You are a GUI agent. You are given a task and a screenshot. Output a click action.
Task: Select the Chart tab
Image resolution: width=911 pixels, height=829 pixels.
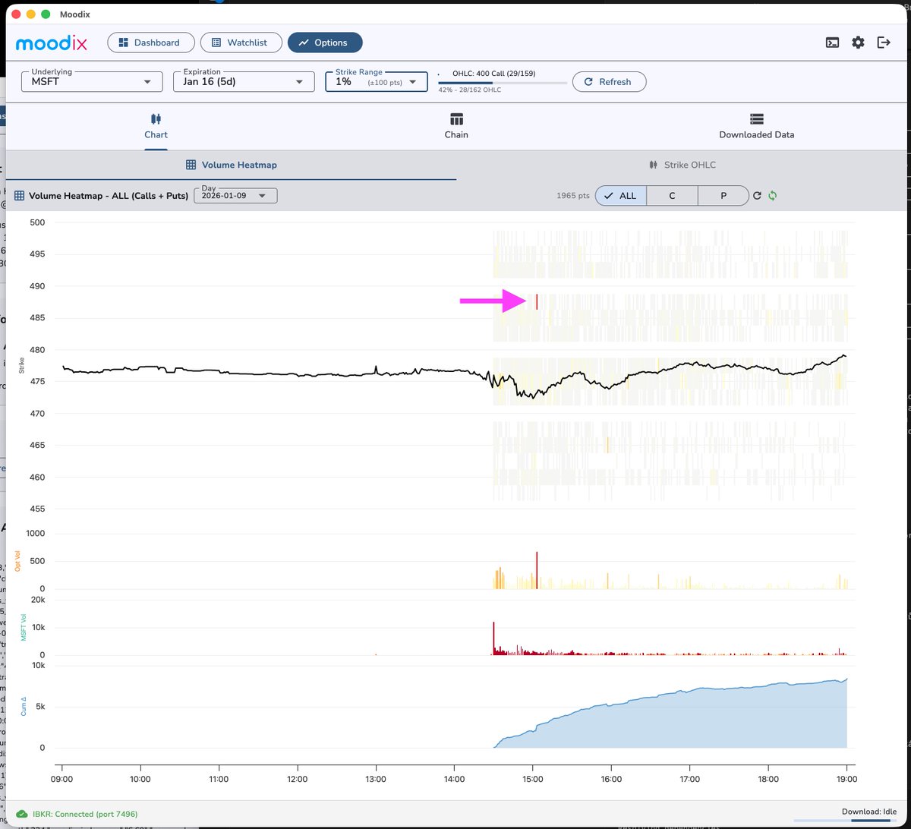pos(156,126)
